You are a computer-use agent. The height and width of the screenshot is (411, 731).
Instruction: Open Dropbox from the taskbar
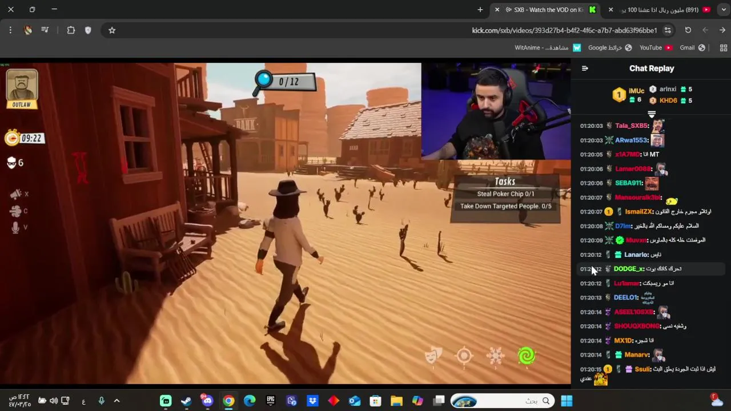(x=312, y=401)
